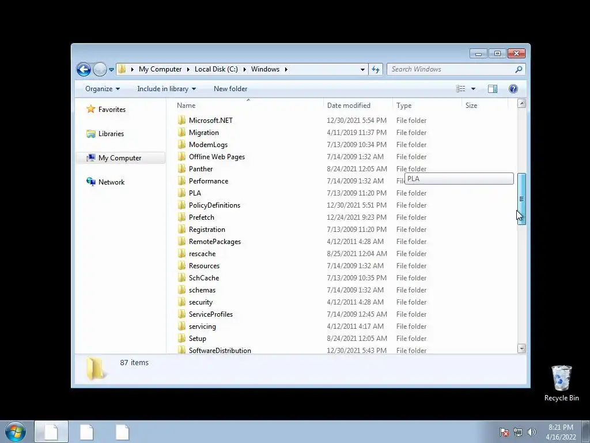Expand the chevron after Local Disk (C:)

[x=244, y=69]
